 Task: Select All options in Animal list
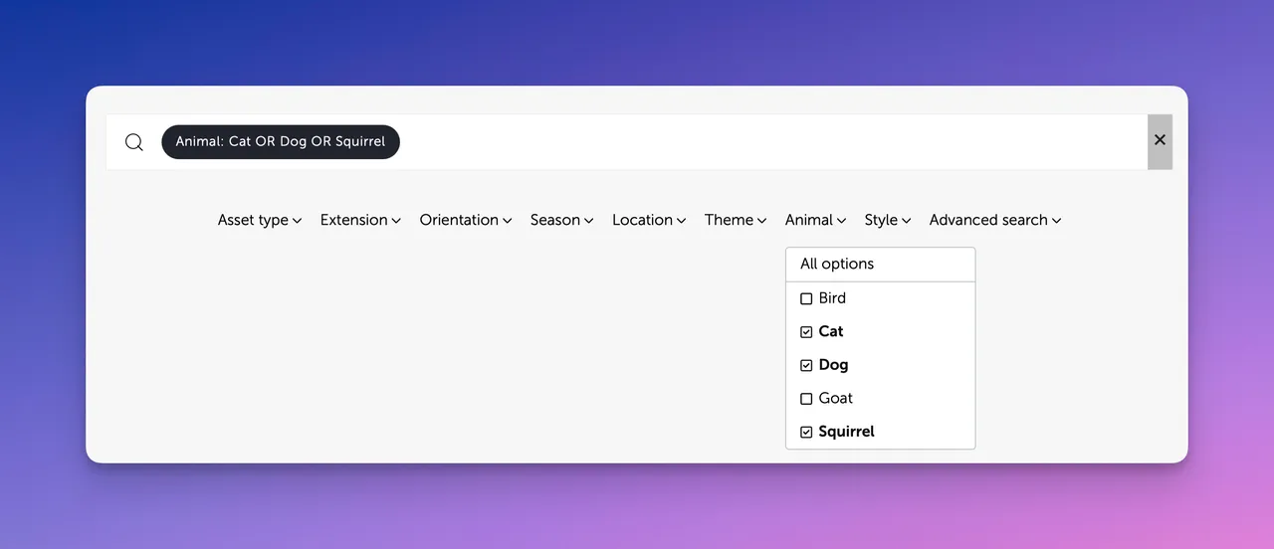pyautogui.click(x=837, y=265)
